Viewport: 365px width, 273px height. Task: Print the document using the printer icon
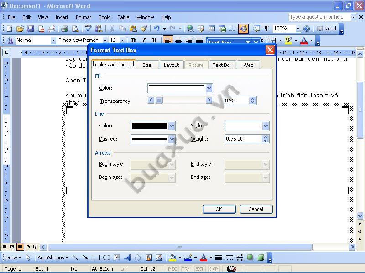[64, 29]
